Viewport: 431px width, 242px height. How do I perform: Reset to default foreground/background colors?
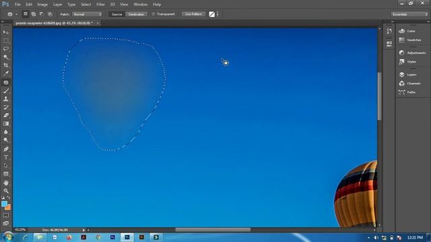pyautogui.click(x=3, y=198)
